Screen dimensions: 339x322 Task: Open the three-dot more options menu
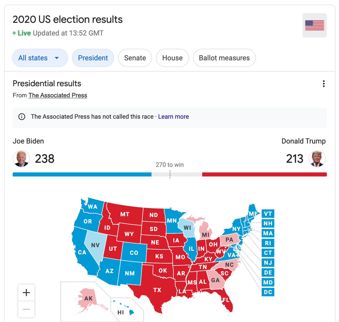tap(324, 84)
